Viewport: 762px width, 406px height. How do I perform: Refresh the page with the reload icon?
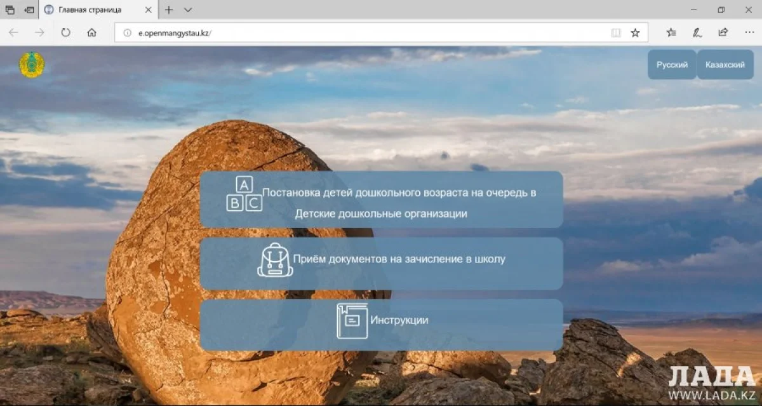click(65, 32)
